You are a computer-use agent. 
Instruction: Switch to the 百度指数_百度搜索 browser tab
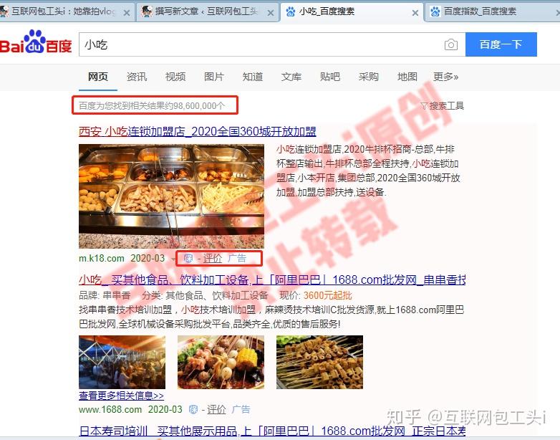point(492,11)
